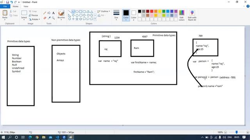Choose the Curve shape

(73, 12)
